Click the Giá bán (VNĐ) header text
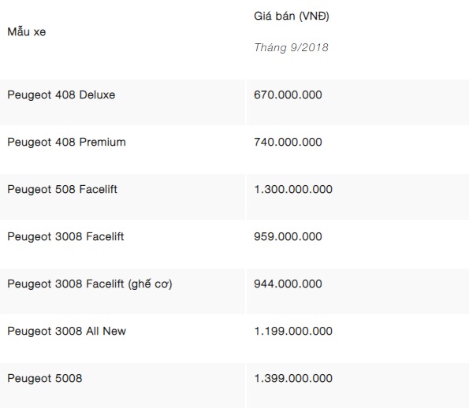The height and width of the screenshot is (408, 469). point(292,16)
